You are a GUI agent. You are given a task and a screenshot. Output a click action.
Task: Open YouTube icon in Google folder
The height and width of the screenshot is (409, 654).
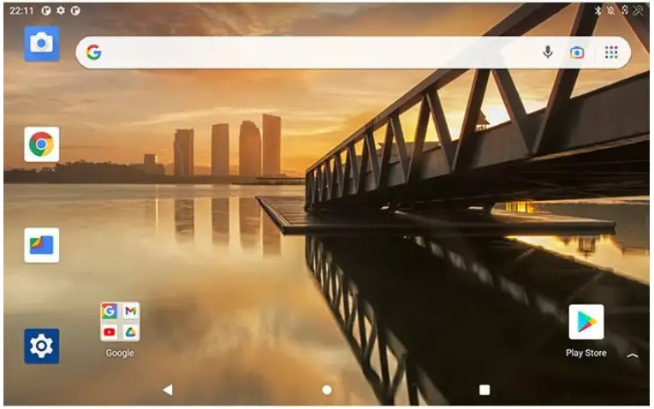pyautogui.click(x=110, y=332)
